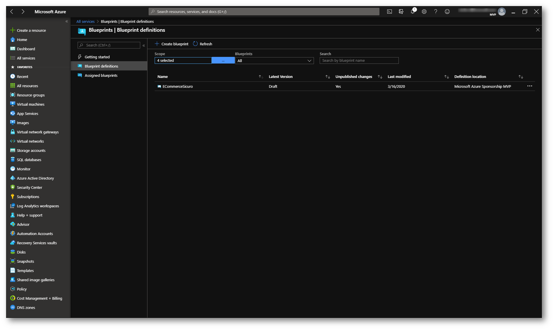Click the blade menu Search (Ctrl+/) box
This screenshot has height=330, width=554.
pyautogui.click(x=109, y=45)
